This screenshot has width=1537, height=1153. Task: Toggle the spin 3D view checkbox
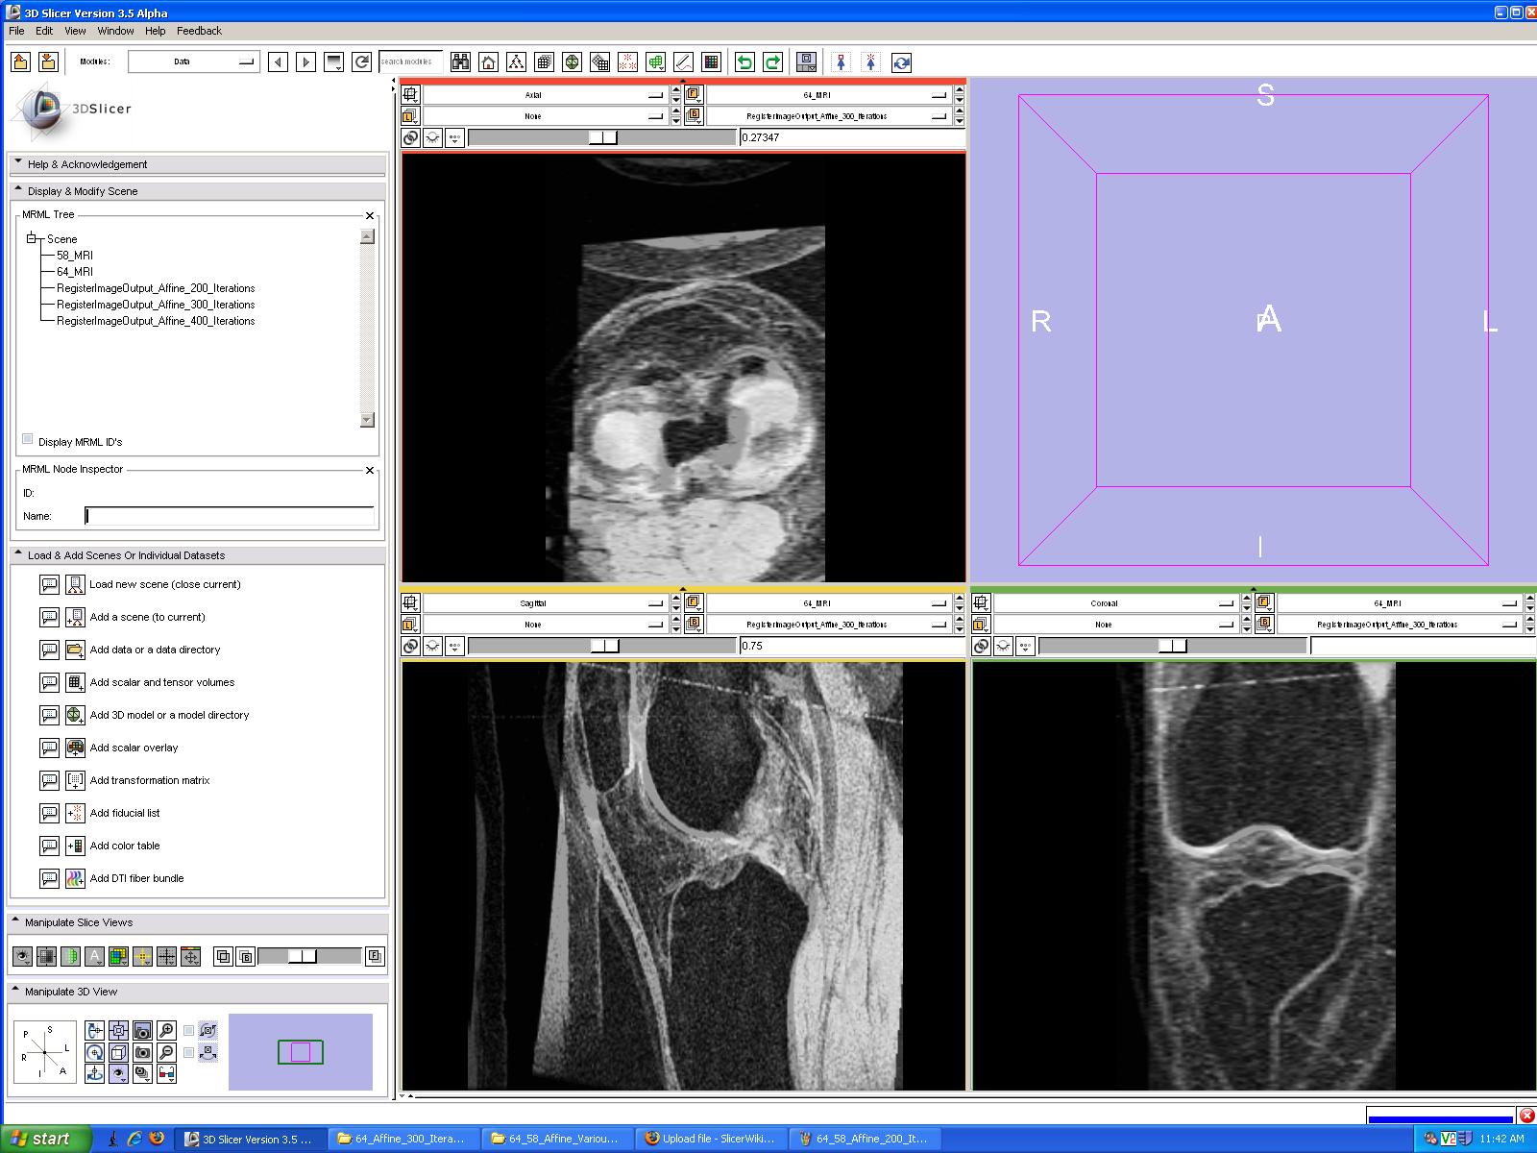coord(189,1031)
